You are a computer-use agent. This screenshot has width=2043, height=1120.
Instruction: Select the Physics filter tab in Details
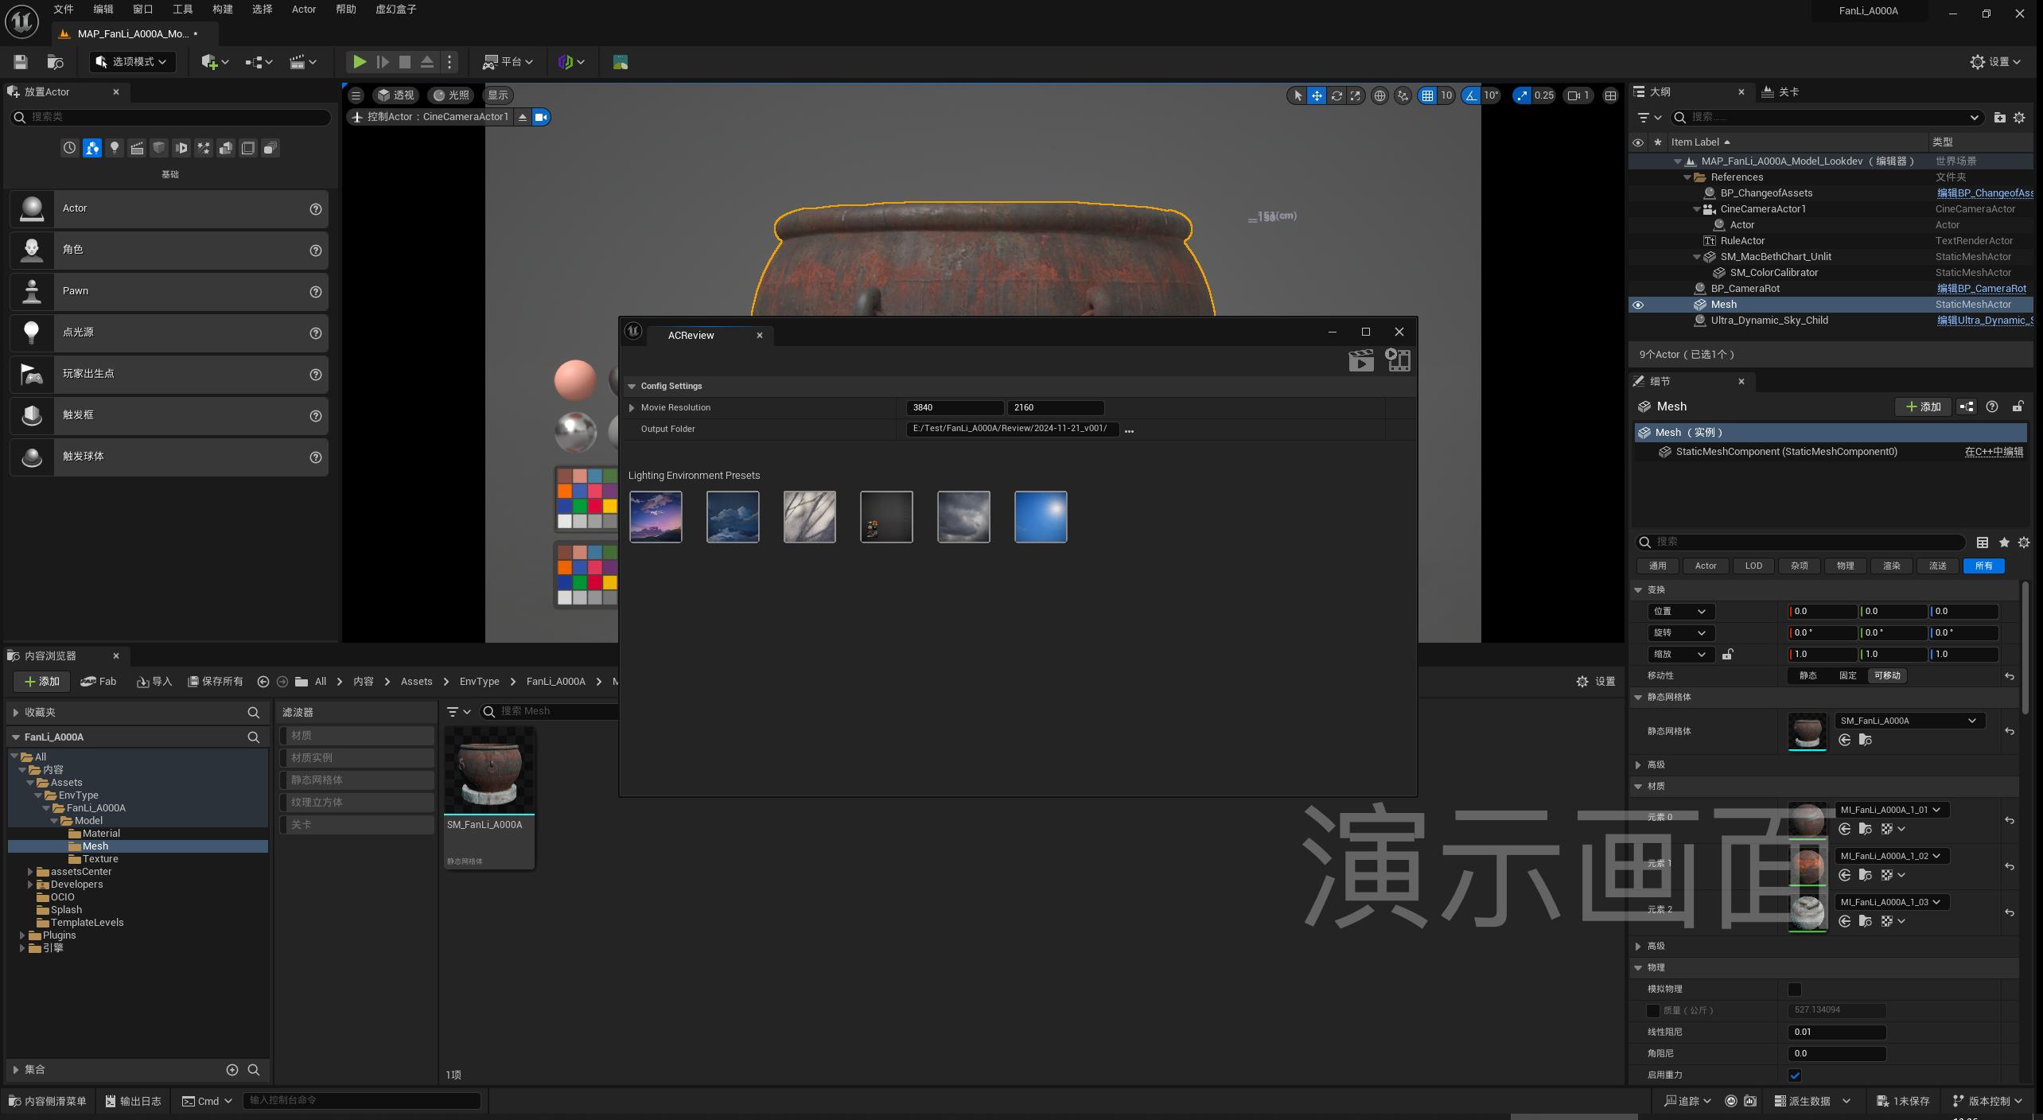pos(1845,566)
